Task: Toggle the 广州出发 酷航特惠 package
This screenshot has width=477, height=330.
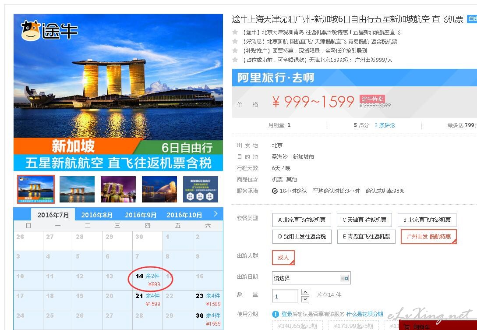Action: 429,237
